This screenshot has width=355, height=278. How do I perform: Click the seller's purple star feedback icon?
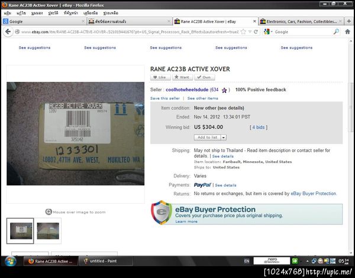[224, 90]
